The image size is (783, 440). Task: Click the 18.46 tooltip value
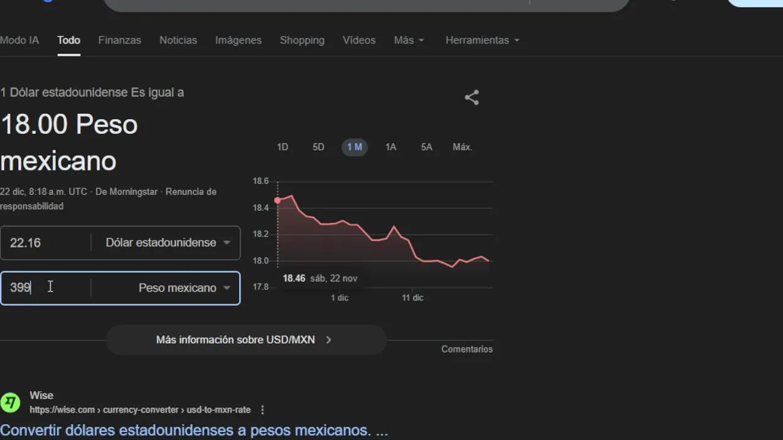coord(294,278)
